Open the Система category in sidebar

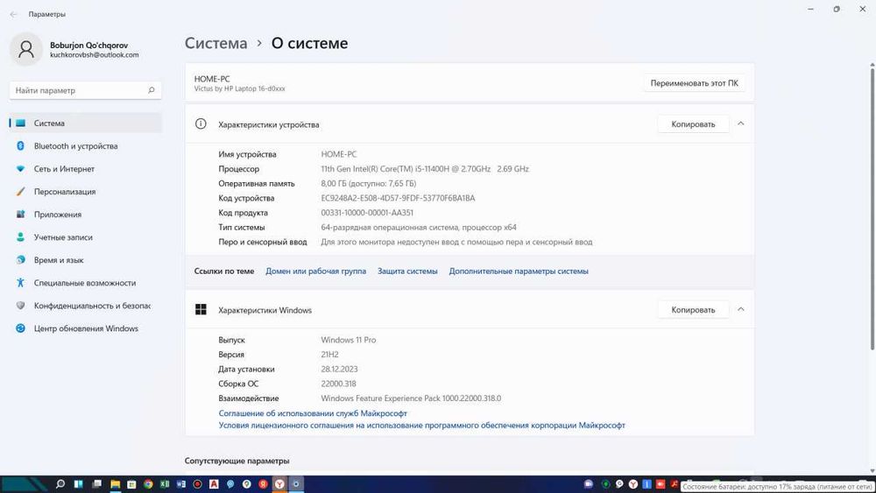(86, 123)
